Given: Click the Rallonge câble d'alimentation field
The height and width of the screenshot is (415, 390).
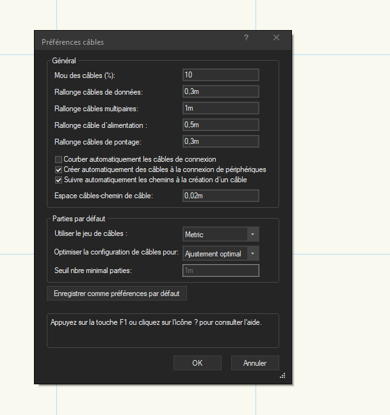Looking at the screenshot, I should tap(220, 125).
